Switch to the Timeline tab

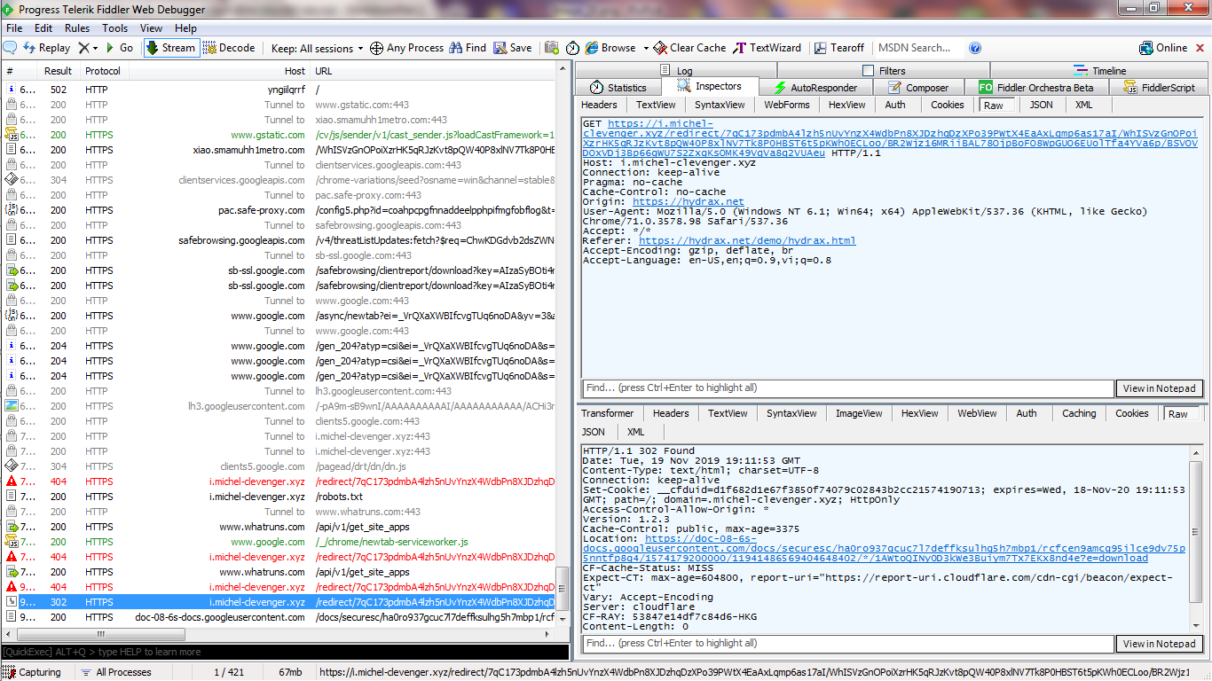tap(1100, 70)
